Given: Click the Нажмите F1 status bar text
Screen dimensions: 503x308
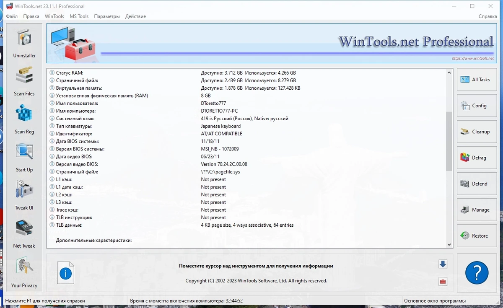Looking at the screenshot, I should (x=45, y=301).
